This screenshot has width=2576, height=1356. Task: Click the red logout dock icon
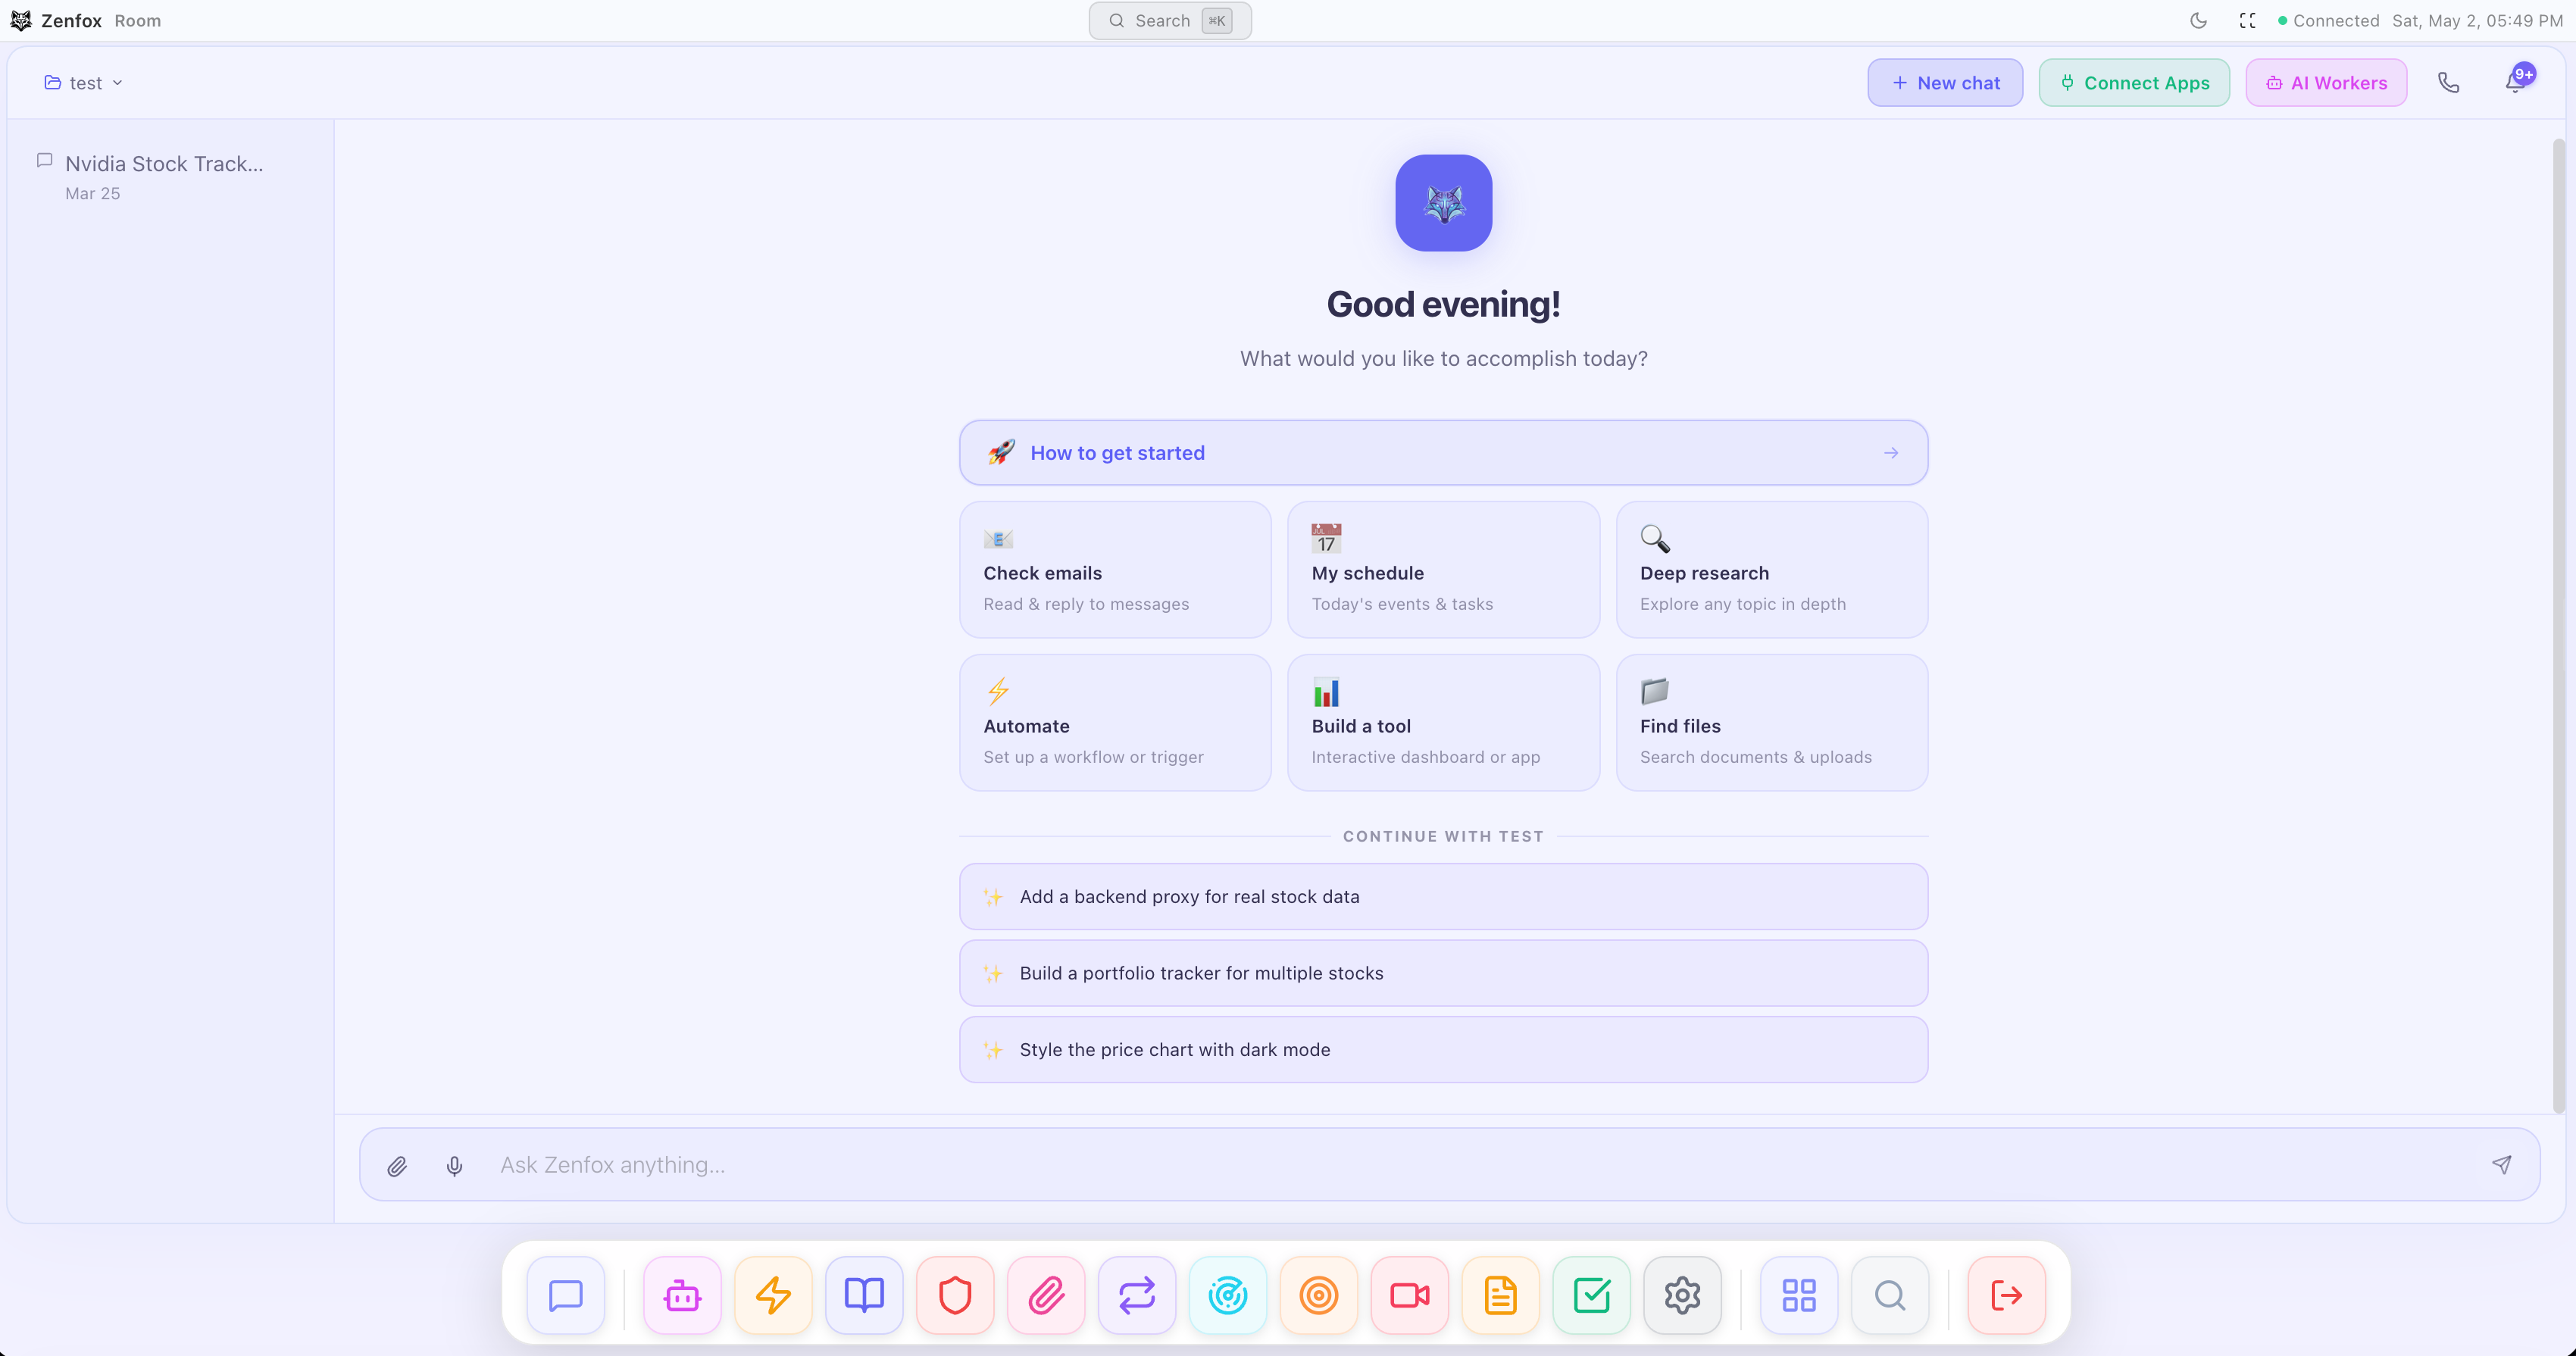(2007, 1295)
